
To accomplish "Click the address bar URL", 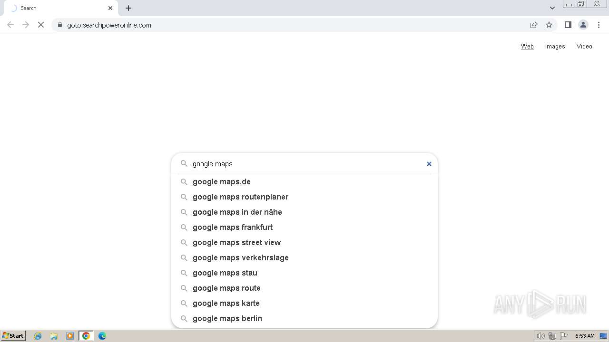I will click(x=109, y=25).
